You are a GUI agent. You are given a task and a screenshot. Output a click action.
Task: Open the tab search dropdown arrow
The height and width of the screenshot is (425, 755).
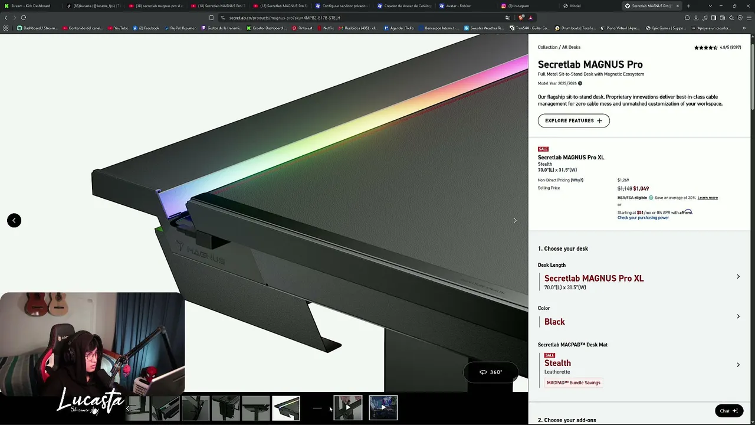tap(711, 6)
